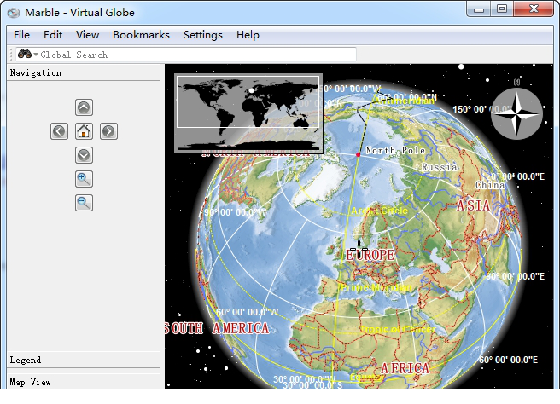This screenshot has height=404, width=560.
Task: Click the AFRICA label on globe
Action: point(405,368)
